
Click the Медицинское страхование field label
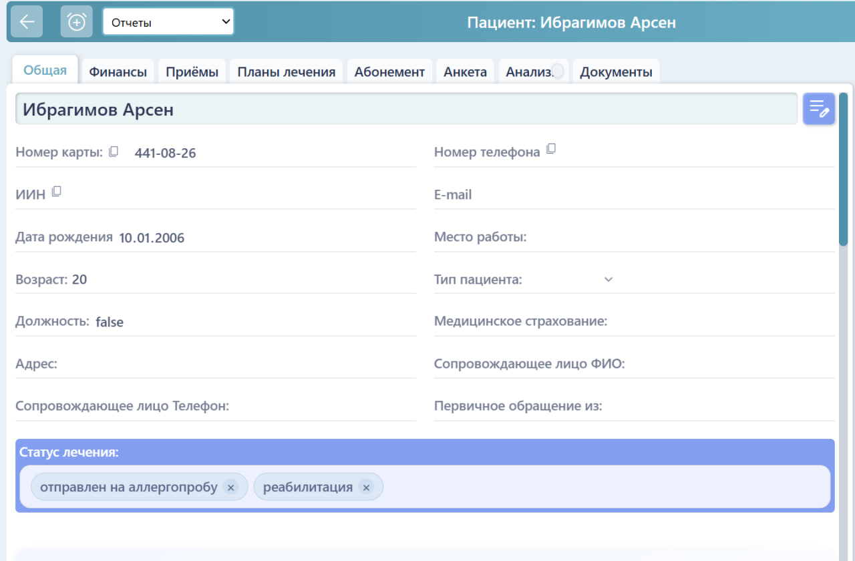pyautogui.click(x=520, y=321)
